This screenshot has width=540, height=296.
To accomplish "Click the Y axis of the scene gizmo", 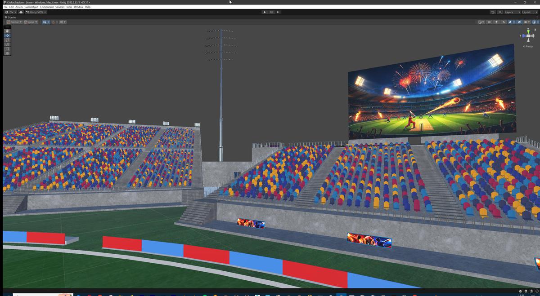I will pyautogui.click(x=528, y=31).
